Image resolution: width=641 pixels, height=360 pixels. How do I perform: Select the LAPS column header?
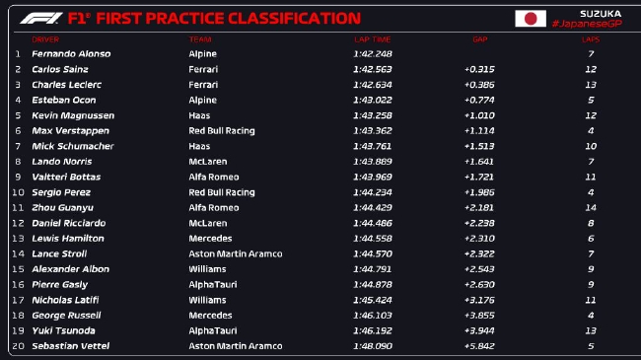tap(591, 39)
